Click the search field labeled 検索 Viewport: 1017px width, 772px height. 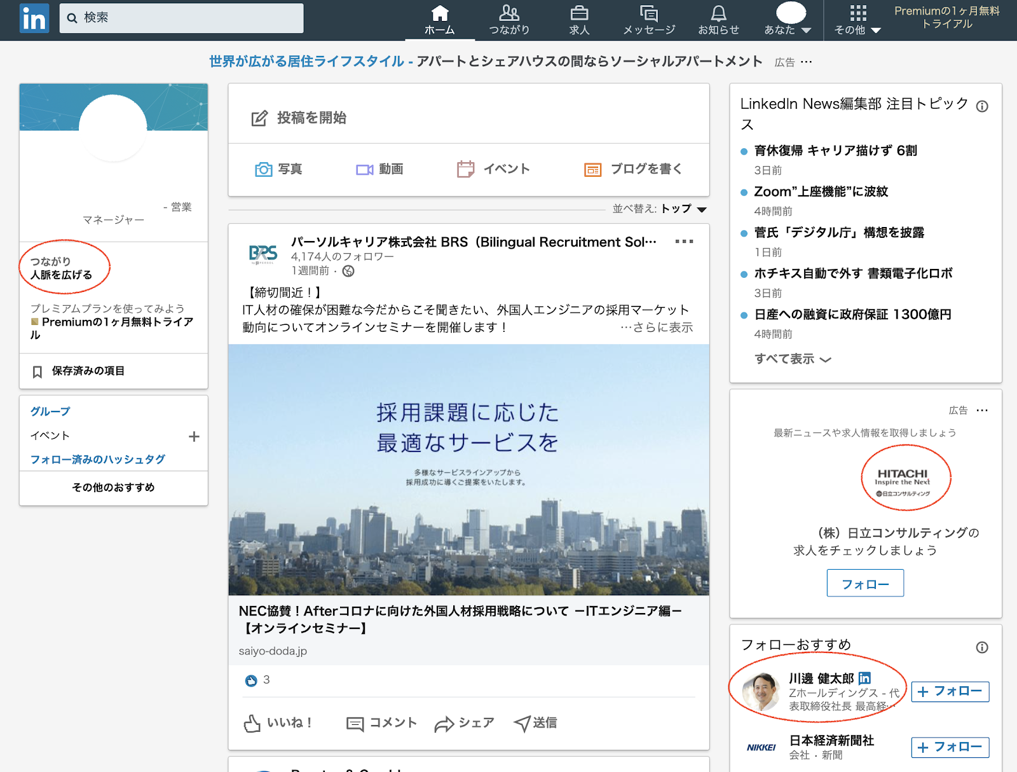(181, 18)
